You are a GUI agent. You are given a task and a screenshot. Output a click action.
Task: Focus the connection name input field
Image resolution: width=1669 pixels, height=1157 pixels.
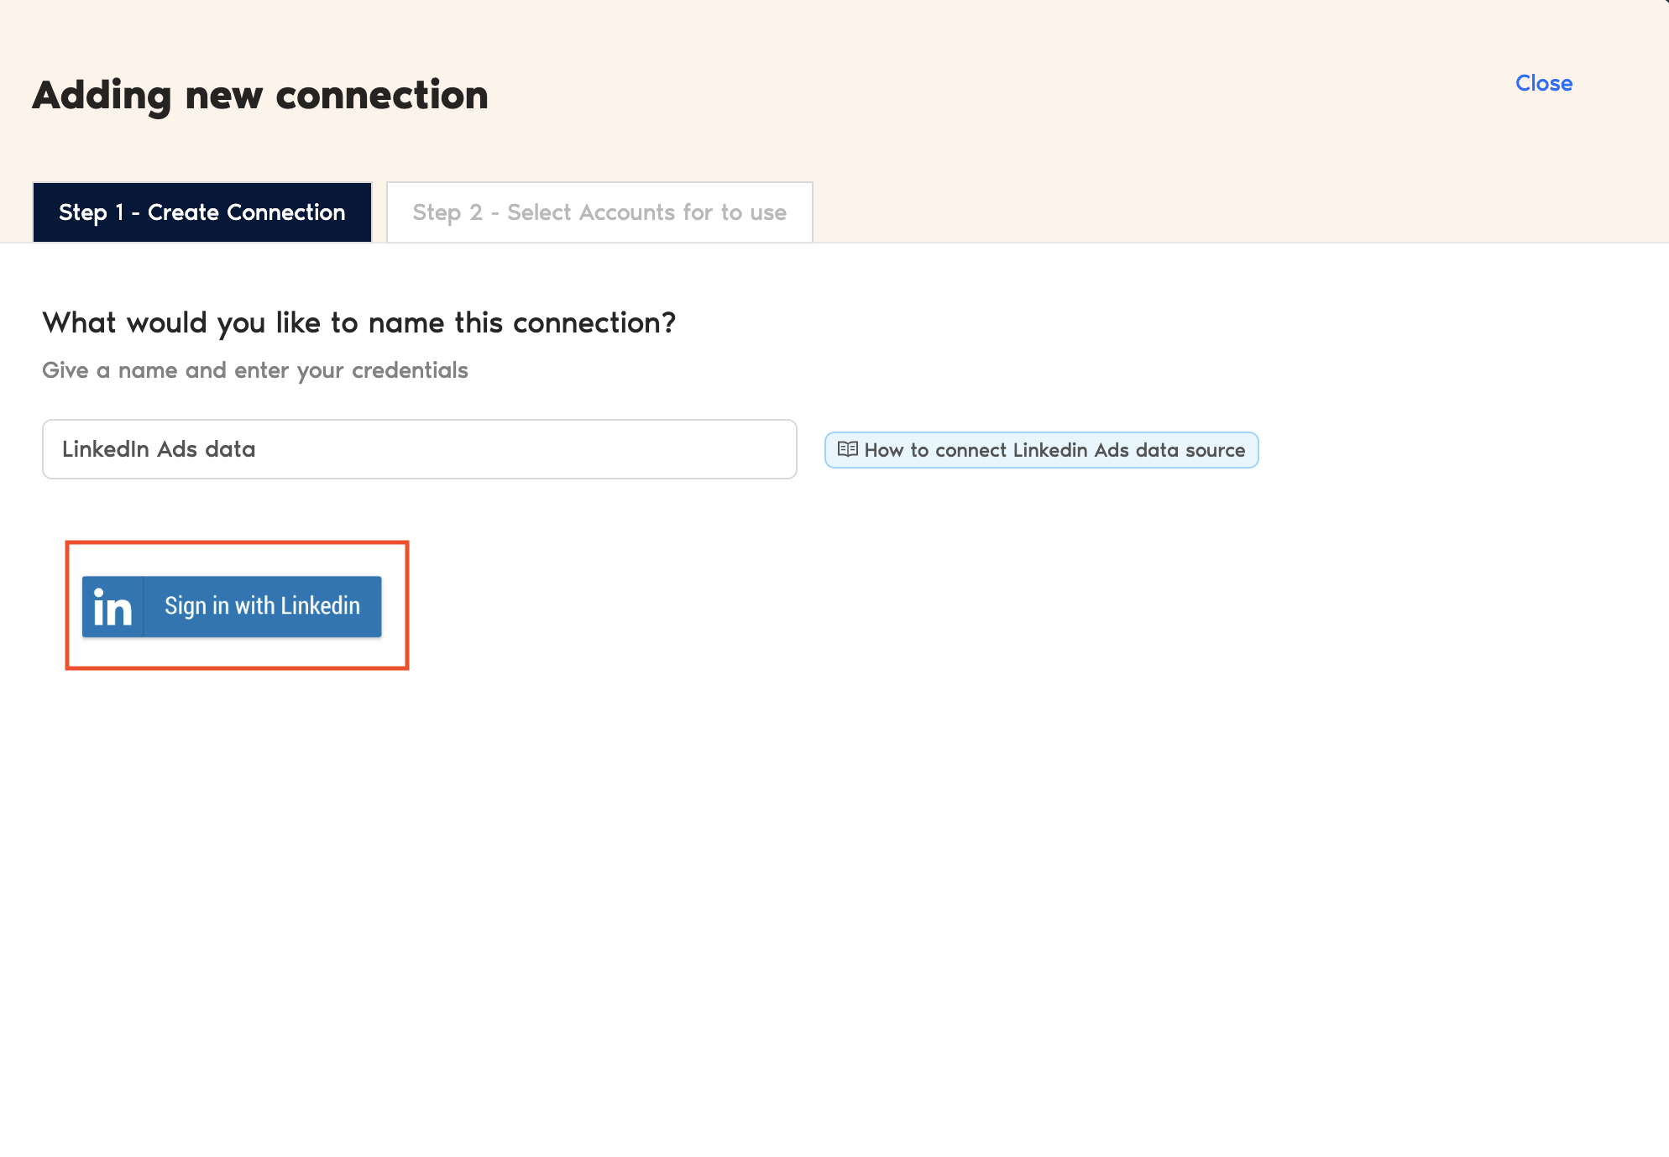point(420,449)
